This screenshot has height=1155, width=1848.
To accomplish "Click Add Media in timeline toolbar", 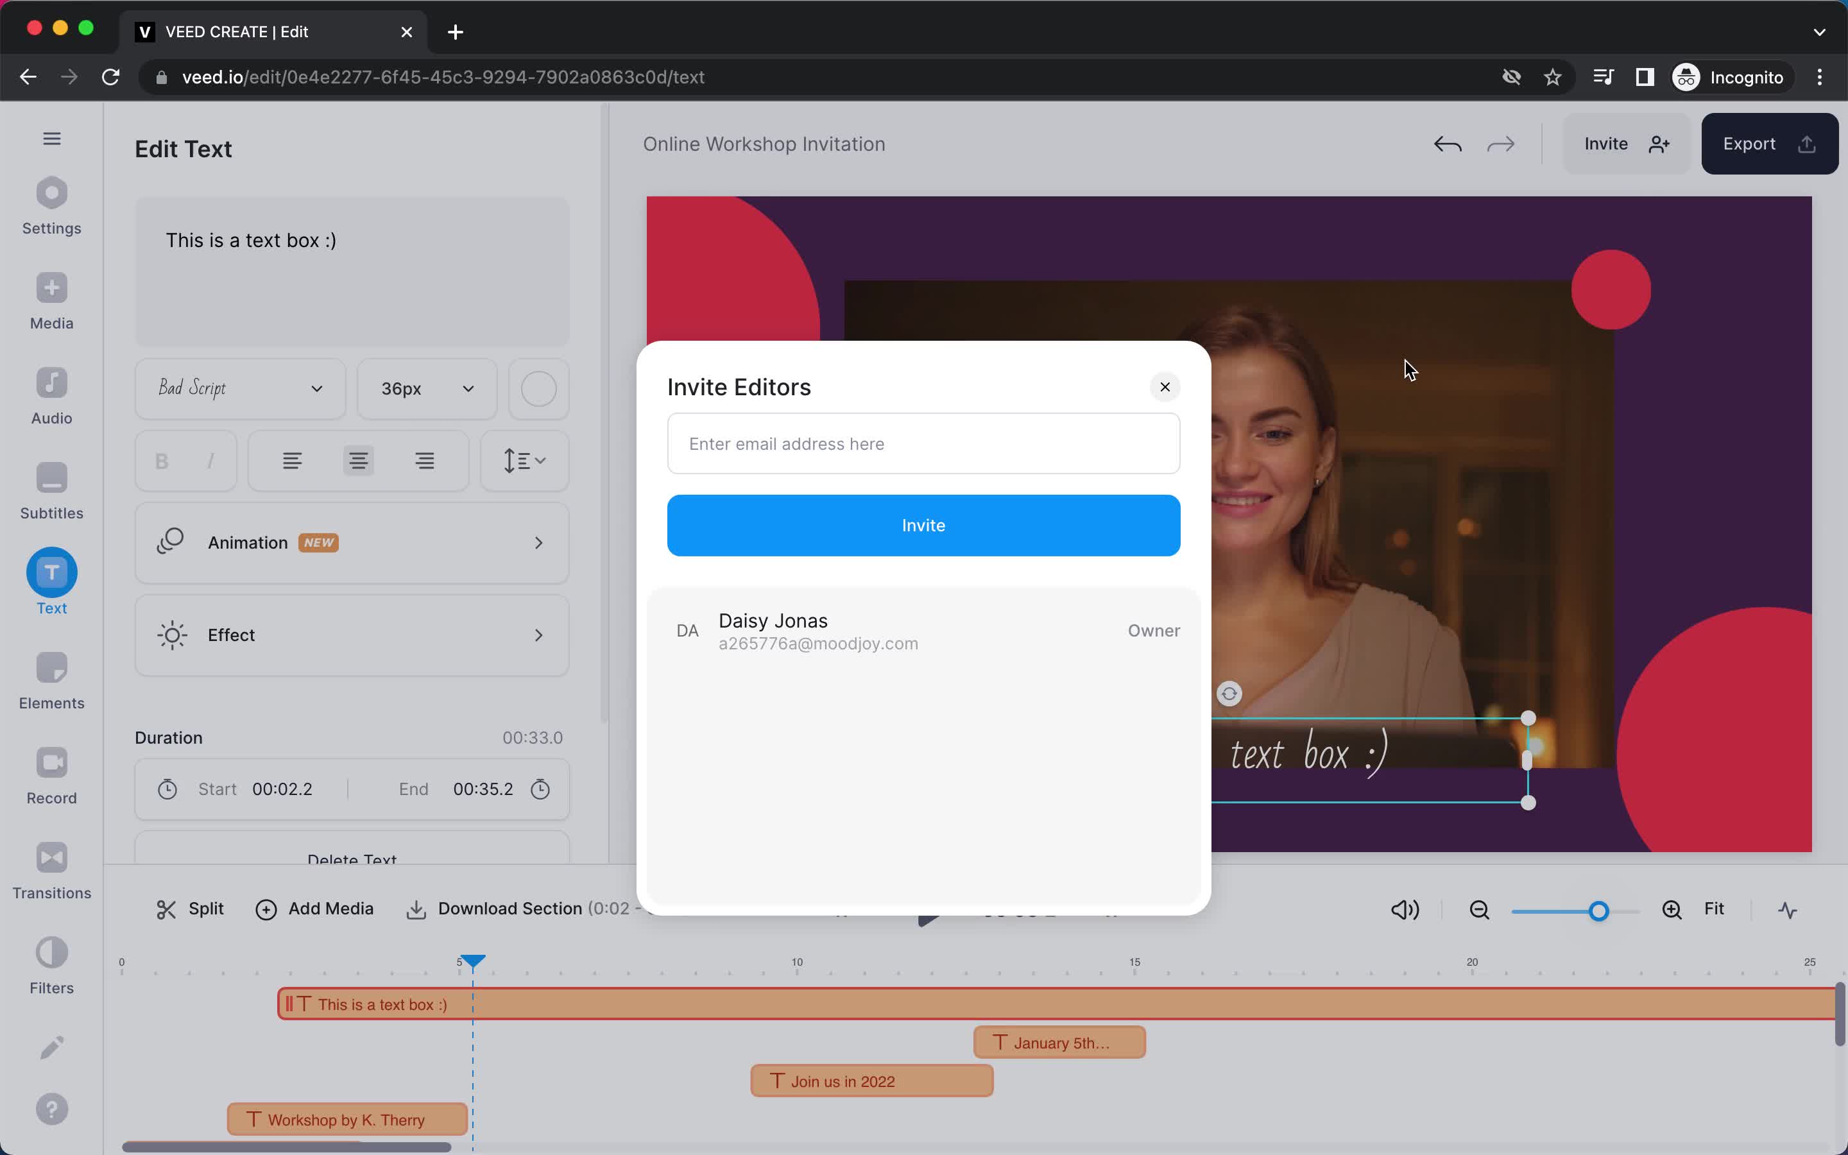I will (314, 909).
